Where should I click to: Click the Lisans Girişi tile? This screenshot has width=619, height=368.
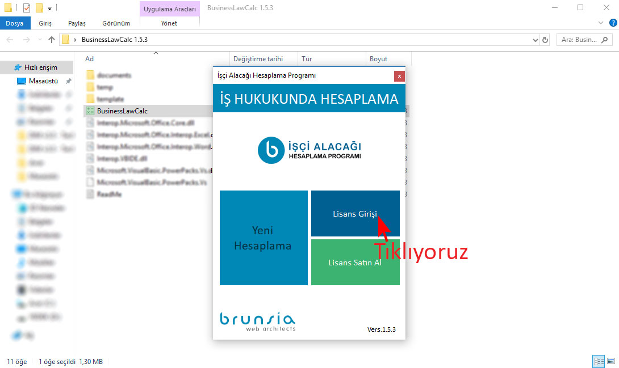[355, 214]
